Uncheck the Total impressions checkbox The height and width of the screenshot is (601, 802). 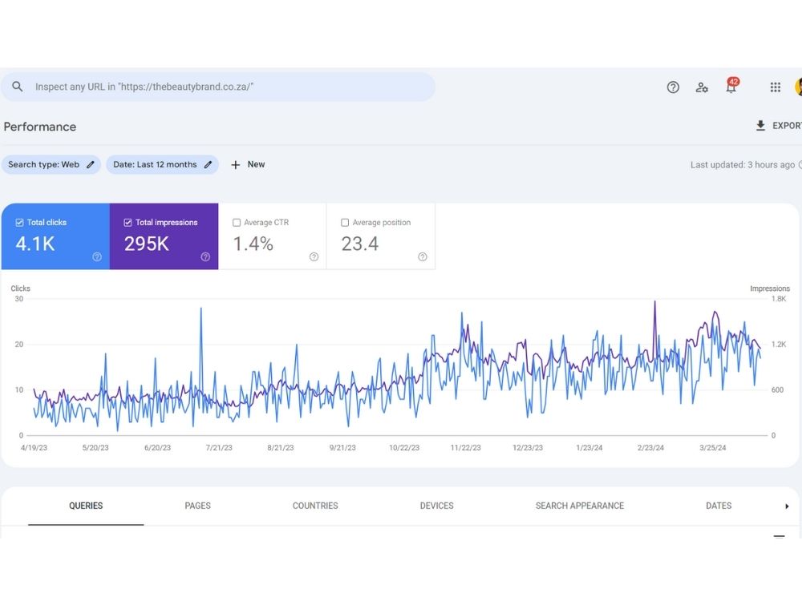pos(128,222)
